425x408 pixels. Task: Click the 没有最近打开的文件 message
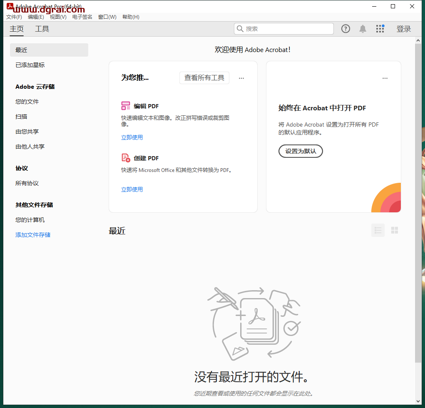[x=251, y=377]
